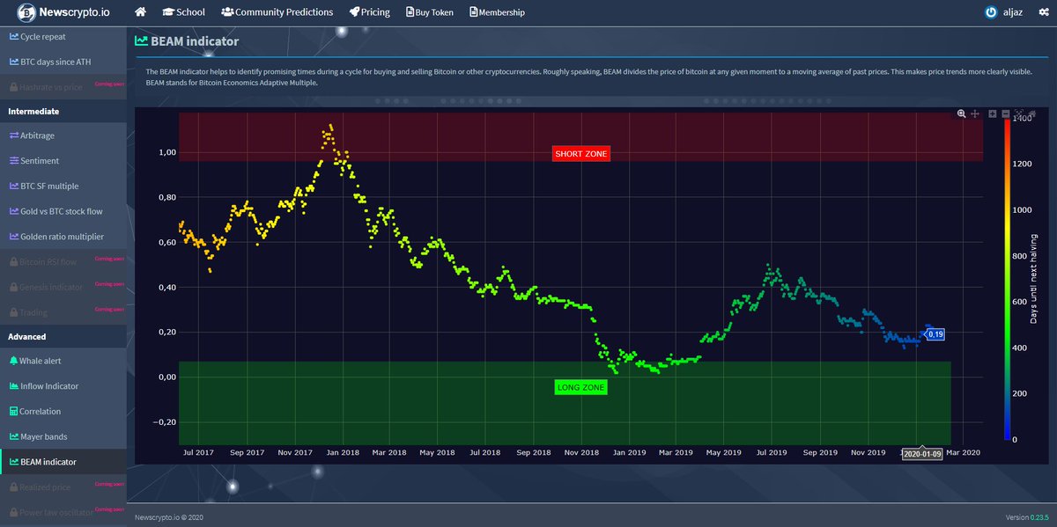This screenshot has height=527, width=1057.
Task: Click the '600' colorbar tick
Action: click(x=1021, y=302)
